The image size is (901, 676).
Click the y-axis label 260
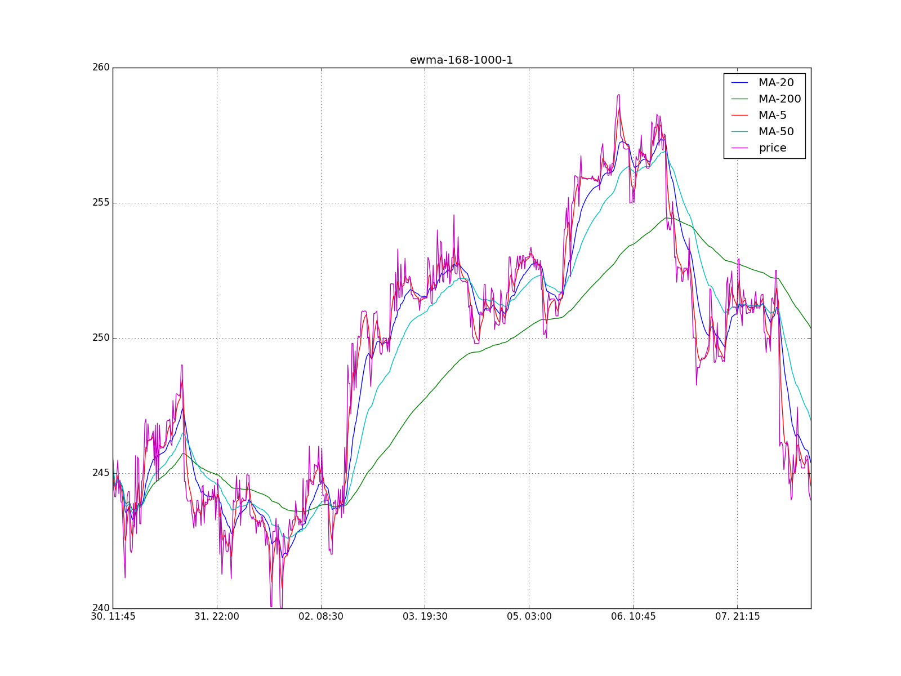pos(101,68)
